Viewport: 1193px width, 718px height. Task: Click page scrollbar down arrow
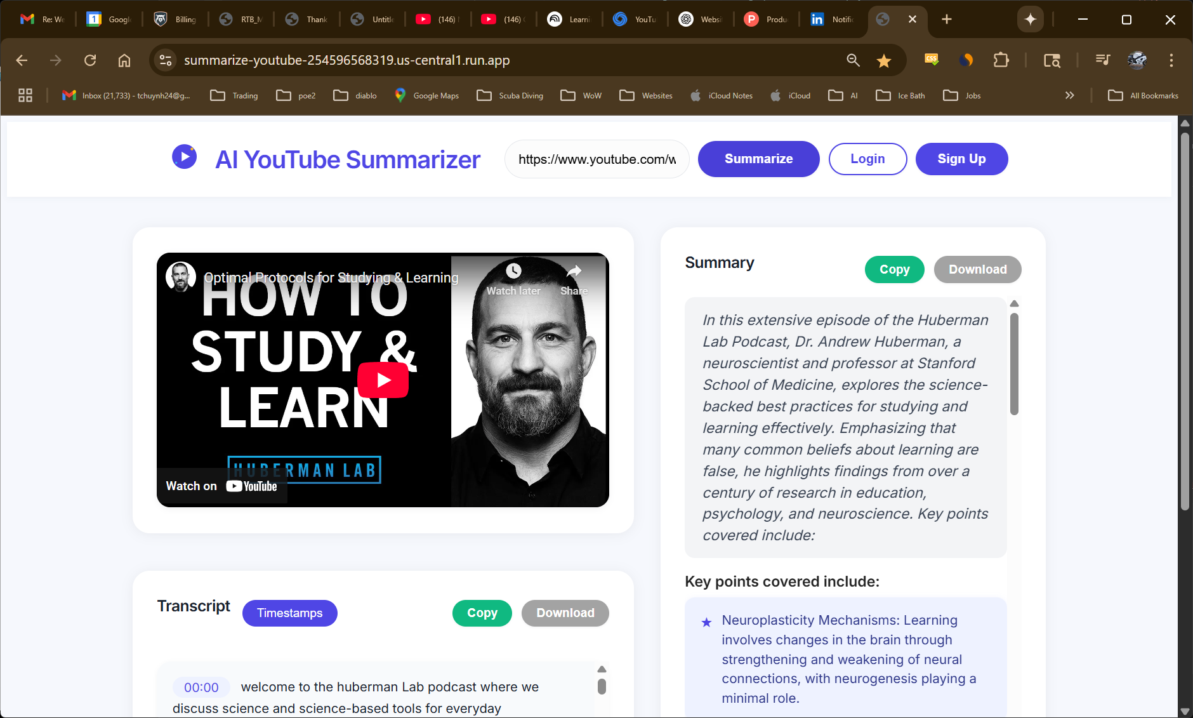[x=1185, y=712]
